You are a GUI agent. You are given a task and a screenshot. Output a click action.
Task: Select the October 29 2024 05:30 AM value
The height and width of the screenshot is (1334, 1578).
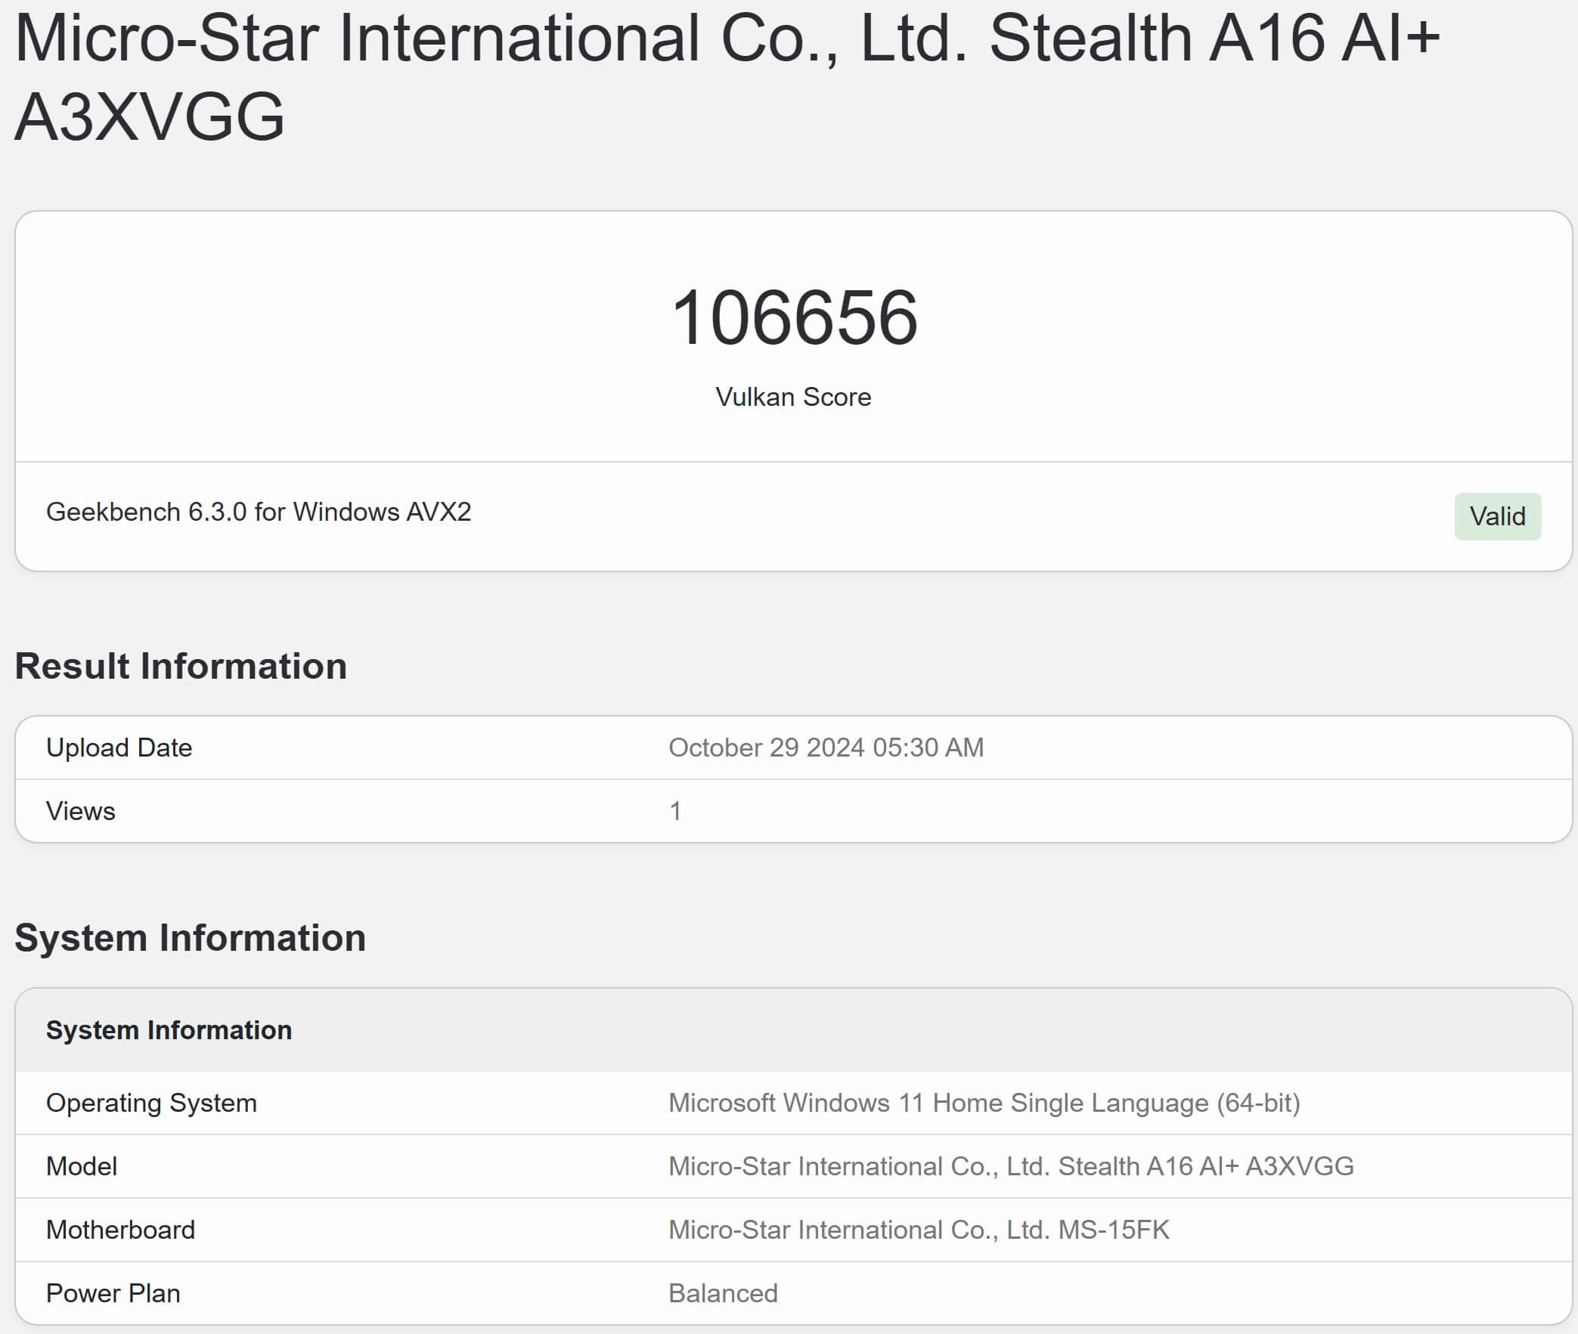[826, 747]
